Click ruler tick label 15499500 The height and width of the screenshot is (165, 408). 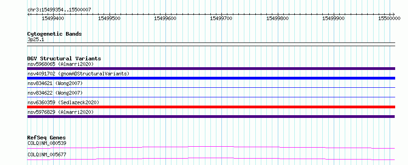coord(109,18)
